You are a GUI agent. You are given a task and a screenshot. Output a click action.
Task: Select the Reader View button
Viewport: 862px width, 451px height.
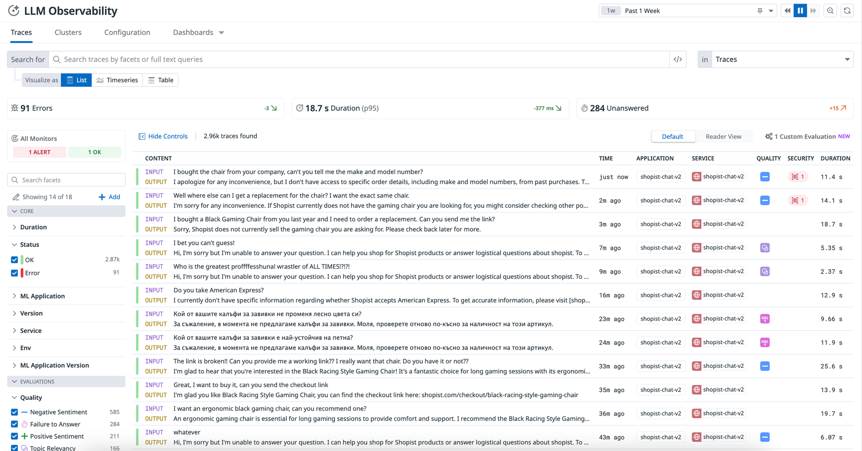(724, 136)
